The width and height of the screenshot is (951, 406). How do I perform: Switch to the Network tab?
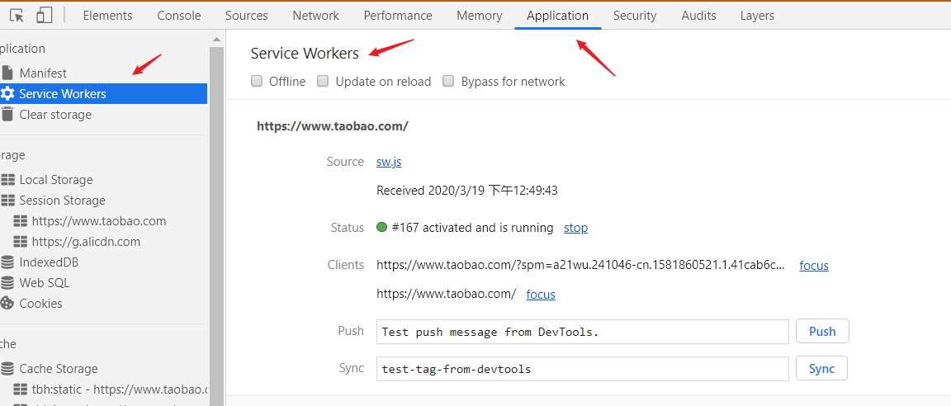click(316, 16)
